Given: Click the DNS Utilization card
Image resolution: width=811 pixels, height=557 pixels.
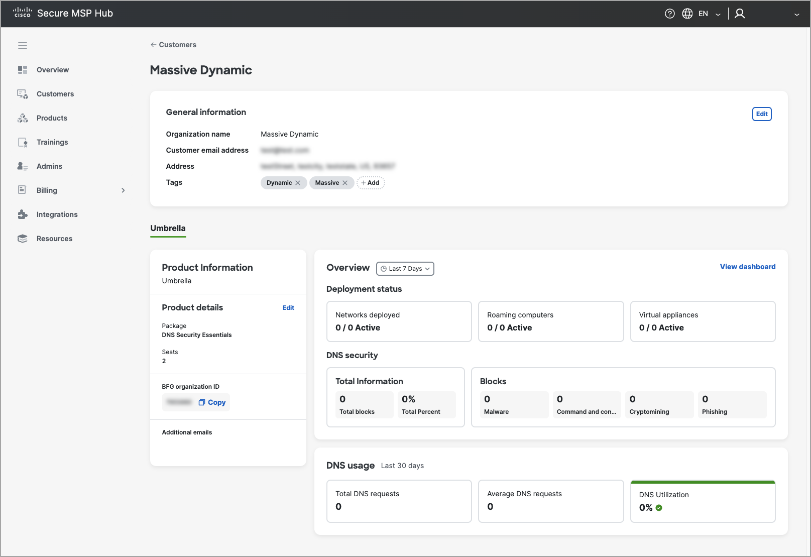Looking at the screenshot, I should point(703,501).
